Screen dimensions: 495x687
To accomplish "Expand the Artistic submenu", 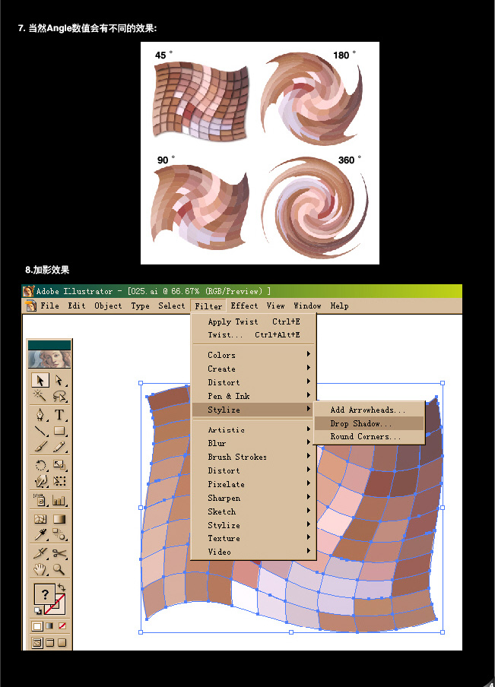I will click(x=253, y=429).
